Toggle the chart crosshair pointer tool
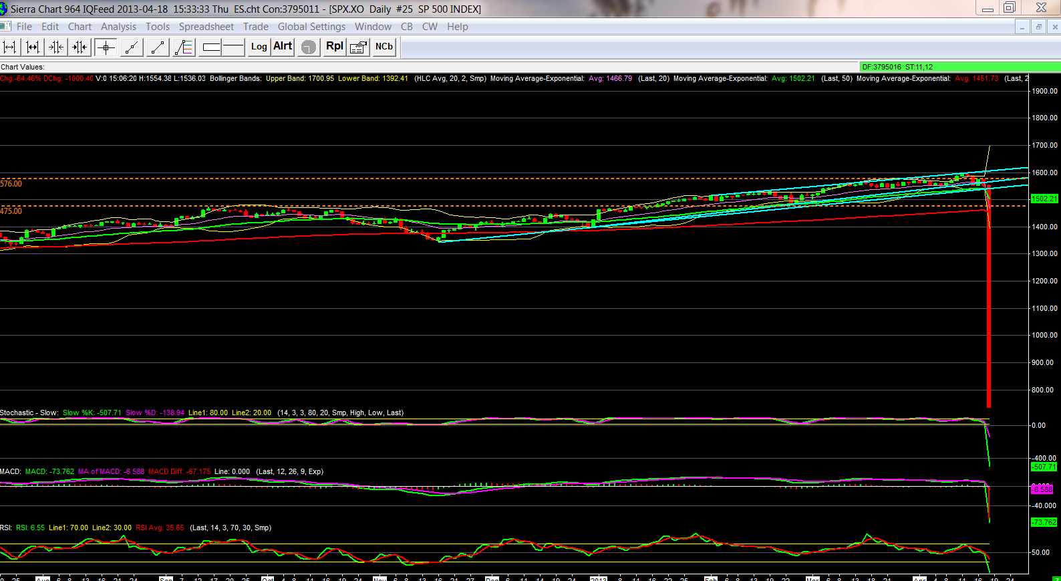Viewport: 1061px width, 581px height. click(x=106, y=47)
